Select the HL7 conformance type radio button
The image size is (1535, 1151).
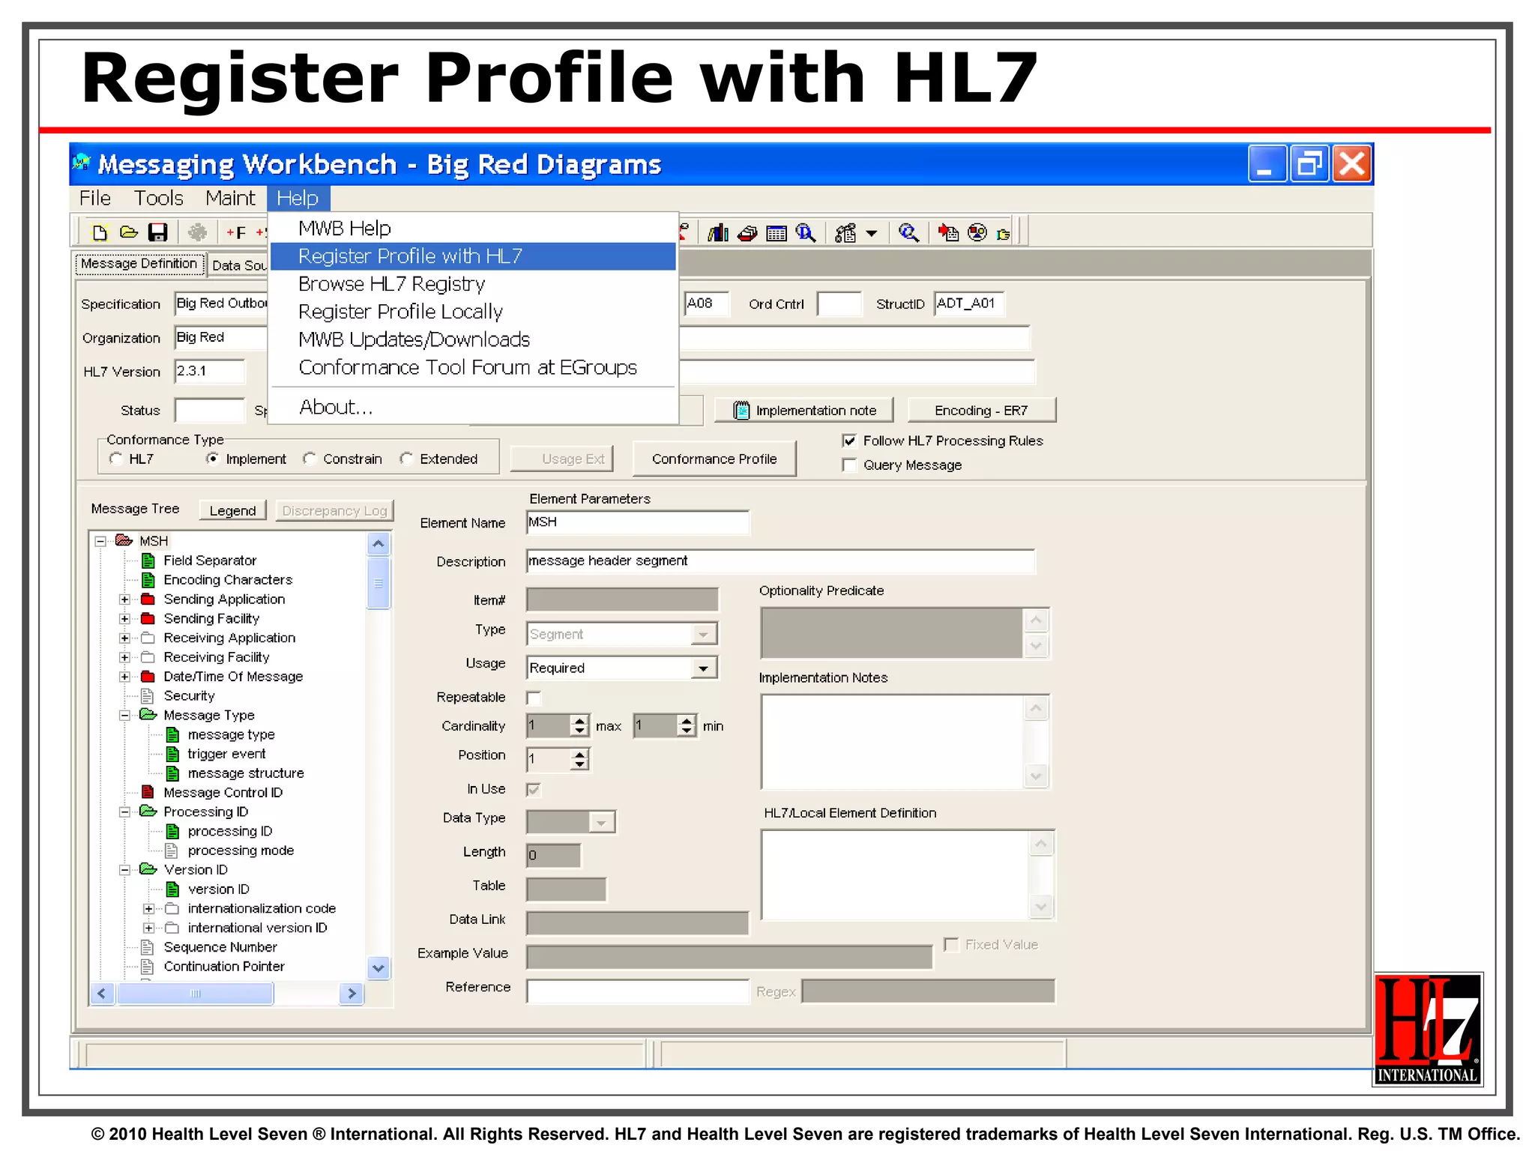(115, 459)
